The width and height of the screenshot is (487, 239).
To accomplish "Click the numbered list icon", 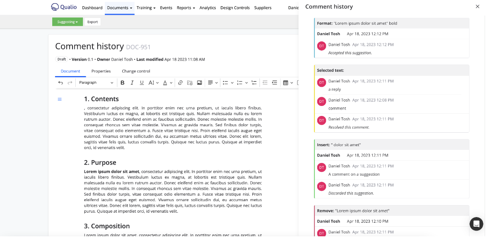I will (x=240, y=83).
